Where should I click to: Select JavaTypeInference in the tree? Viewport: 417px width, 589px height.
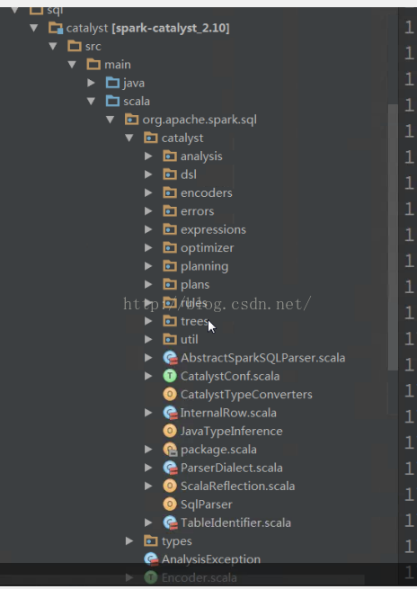pos(232,431)
